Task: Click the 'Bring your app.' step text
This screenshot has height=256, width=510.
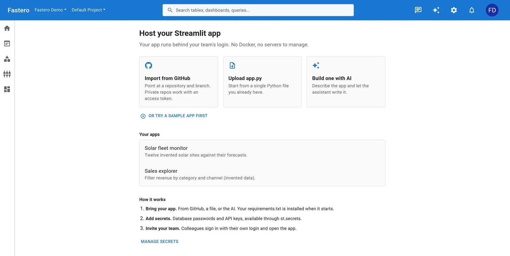Action: (161, 209)
